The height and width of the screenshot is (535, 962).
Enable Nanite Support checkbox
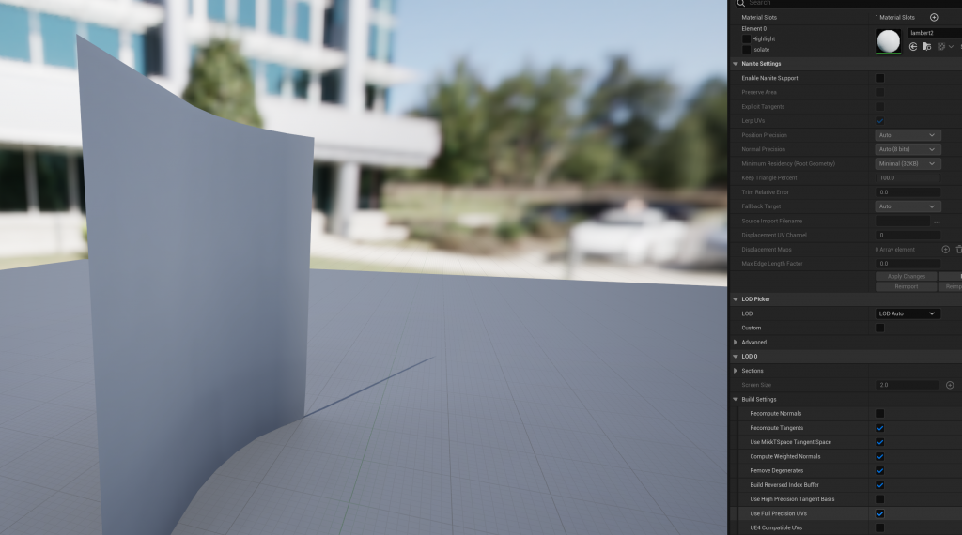[879, 78]
